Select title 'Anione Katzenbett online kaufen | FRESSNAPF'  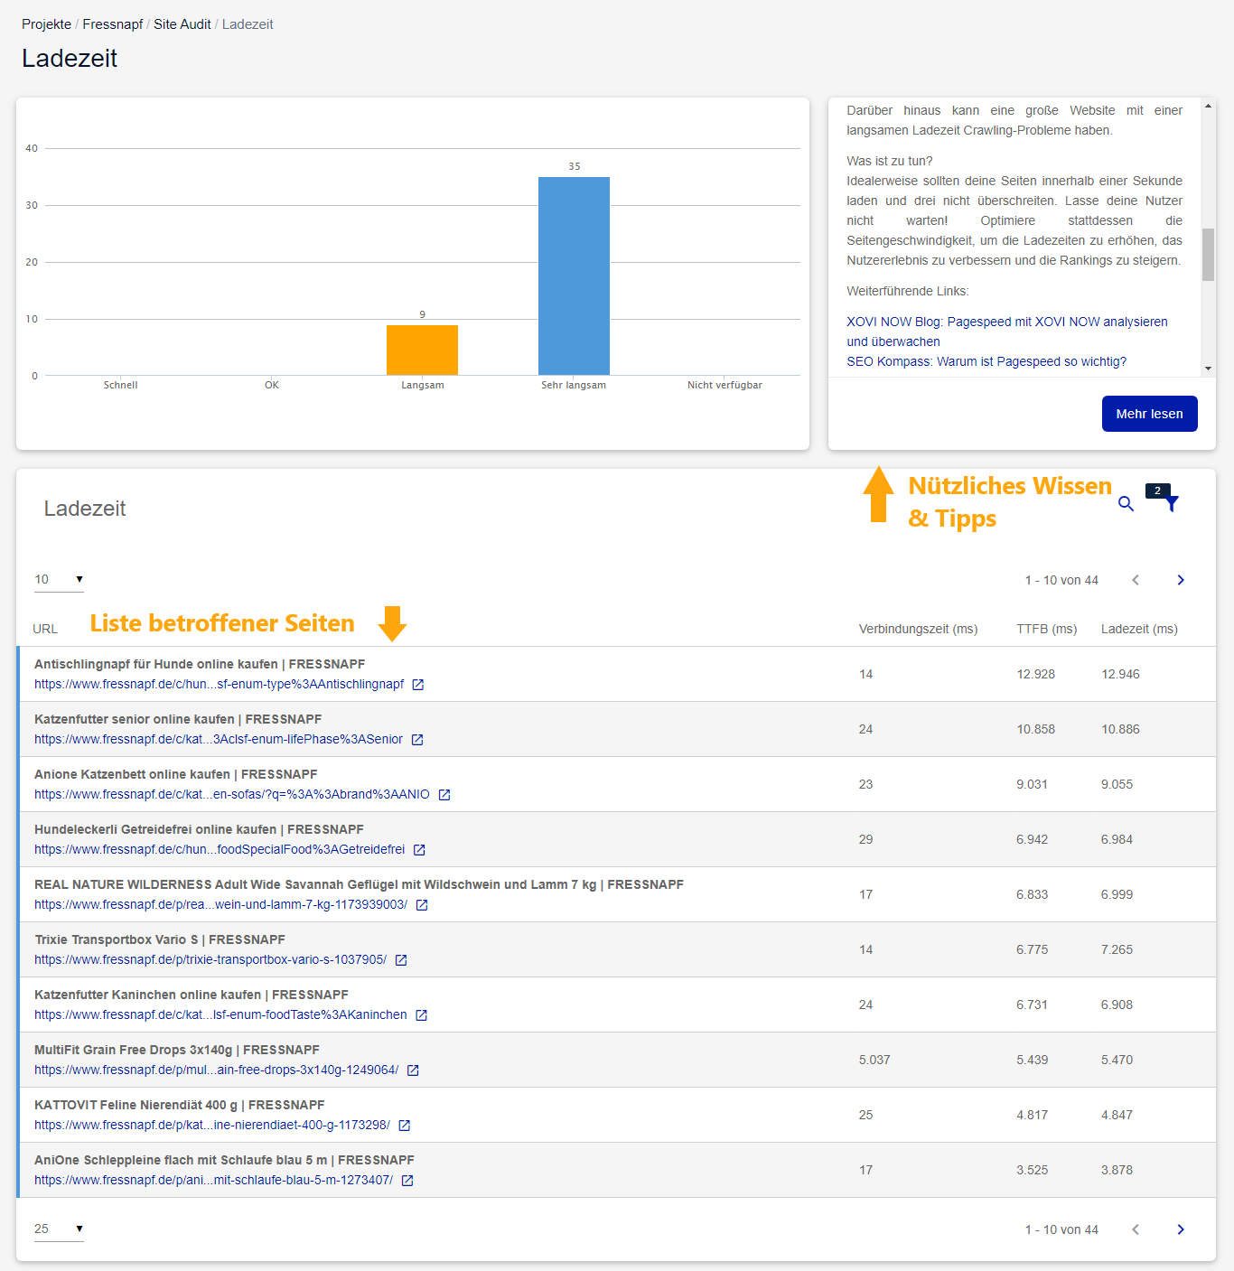[176, 774]
